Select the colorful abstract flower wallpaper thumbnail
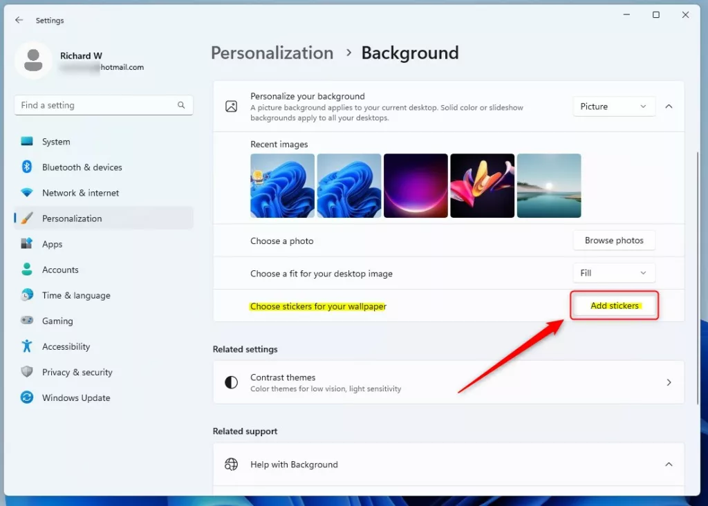Screen dimensions: 708x506 pos(482,185)
